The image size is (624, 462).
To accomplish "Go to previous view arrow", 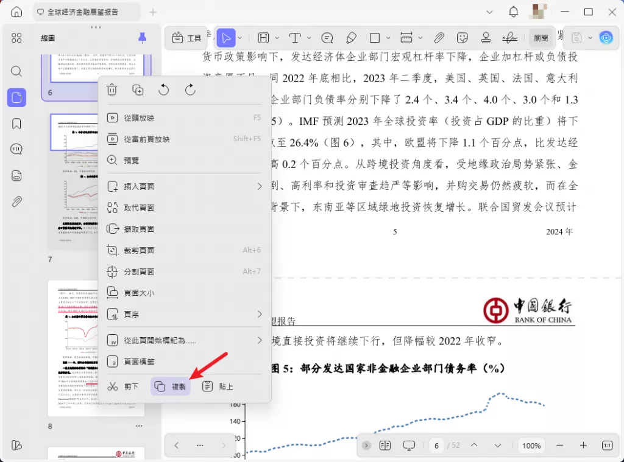I will click(177, 446).
